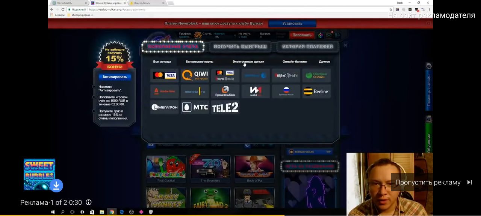Open Fruit Cocktail slot game
The image size is (481, 216).
[166, 169]
